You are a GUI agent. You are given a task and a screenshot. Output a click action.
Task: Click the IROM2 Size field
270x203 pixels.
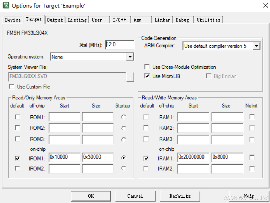tap(98, 169)
